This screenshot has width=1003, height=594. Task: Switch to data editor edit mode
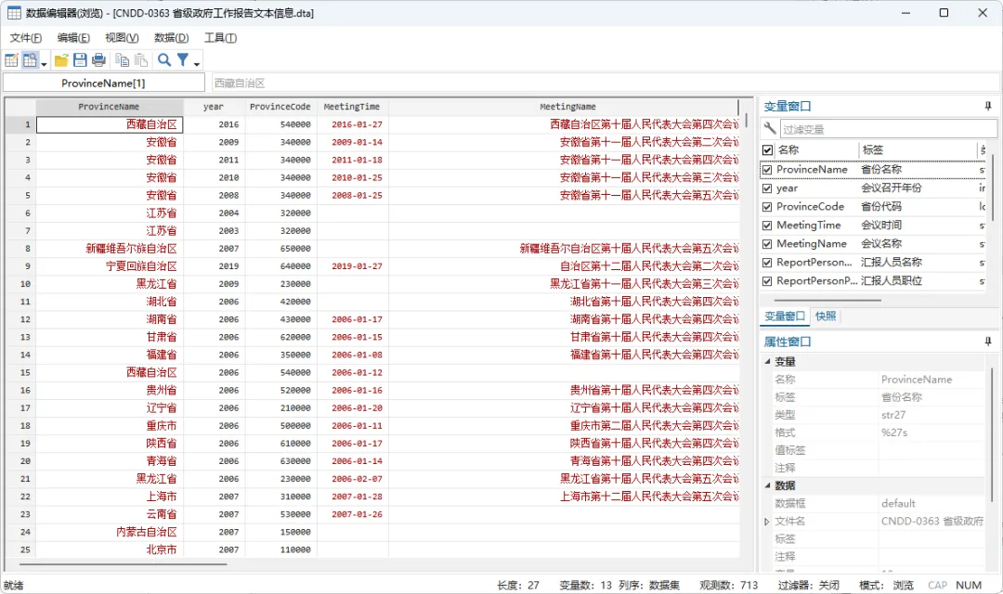point(11,60)
